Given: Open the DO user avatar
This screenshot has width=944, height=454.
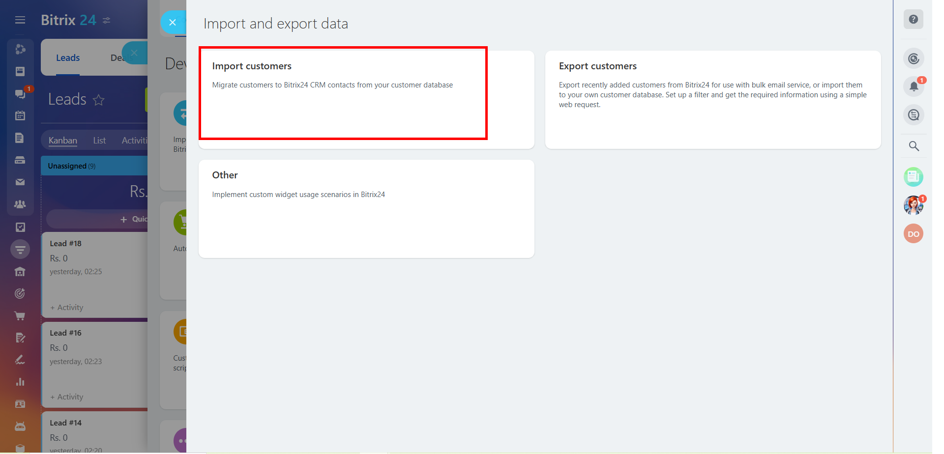Looking at the screenshot, I should tap(914, 234).
